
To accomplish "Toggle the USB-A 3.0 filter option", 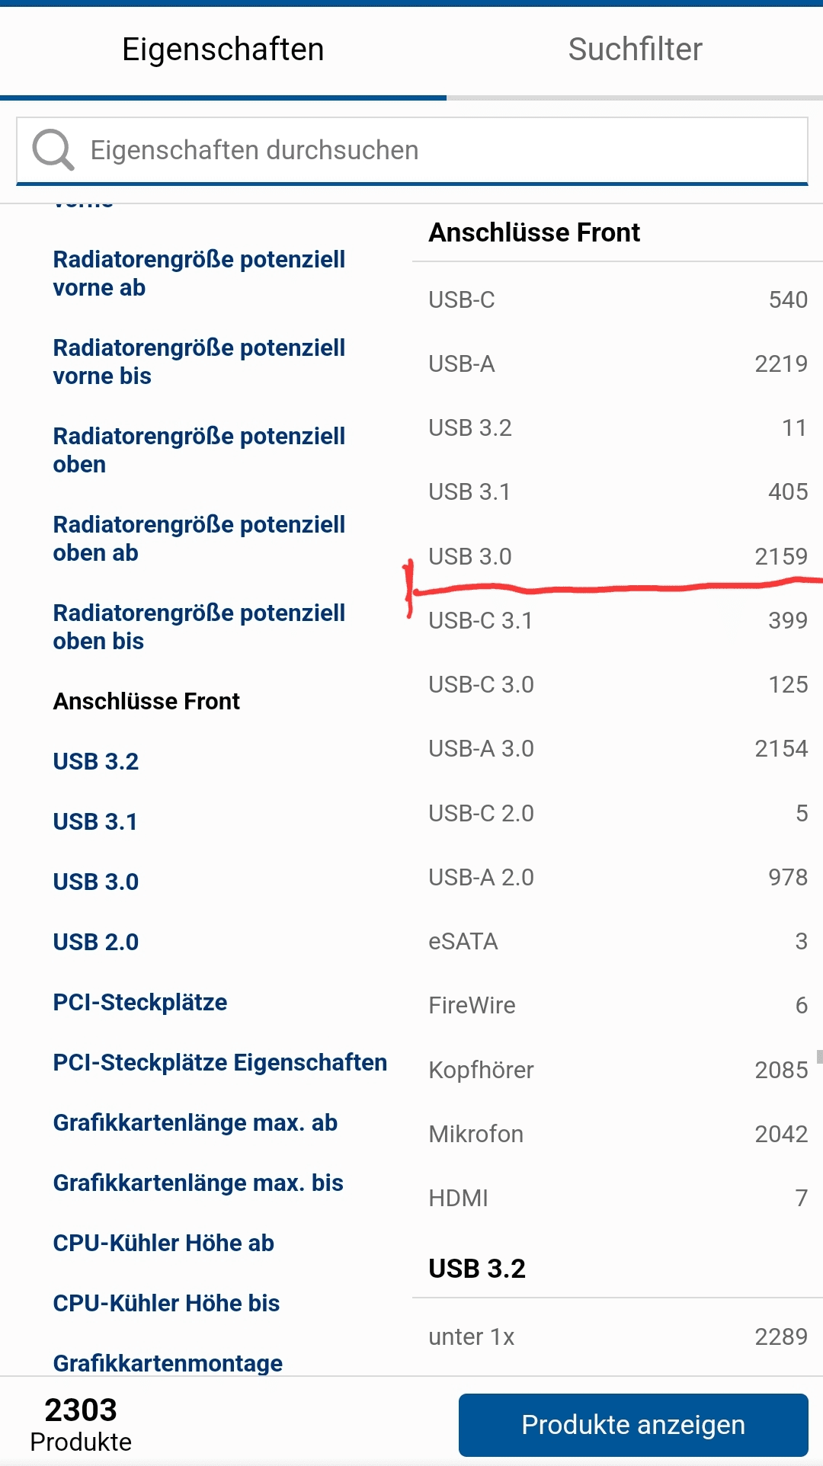I will tap(618, 748).
